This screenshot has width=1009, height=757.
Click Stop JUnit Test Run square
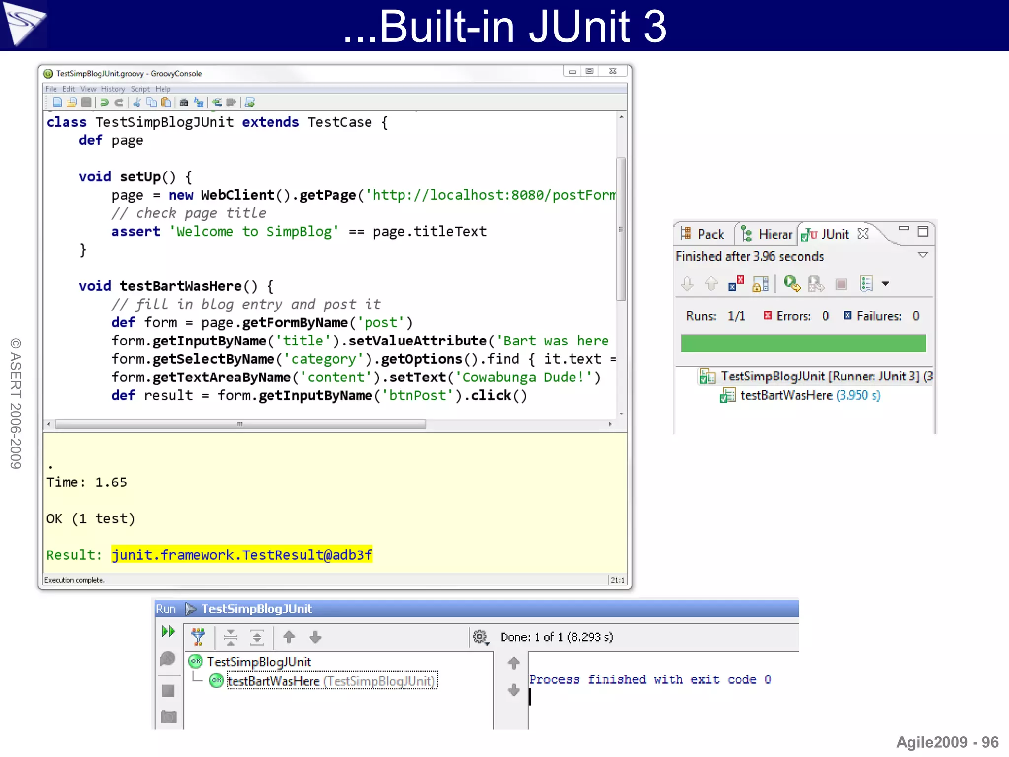(841, 284)
